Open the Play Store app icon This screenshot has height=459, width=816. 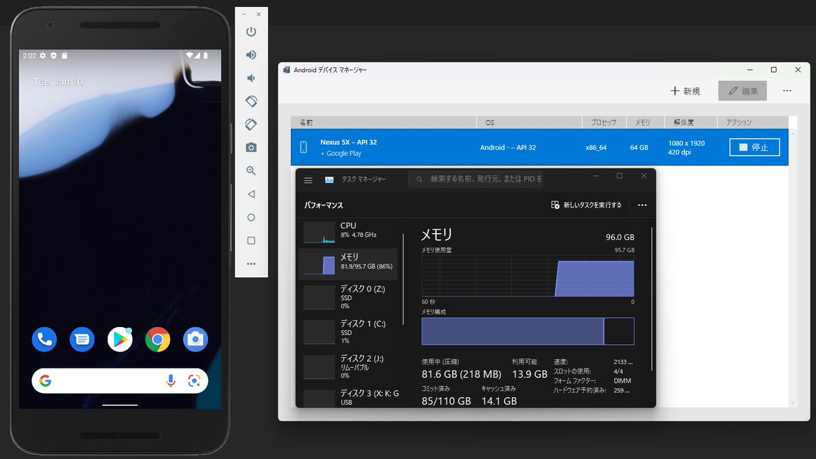120,339
